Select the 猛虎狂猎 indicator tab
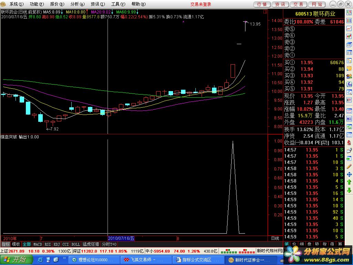 91,244
